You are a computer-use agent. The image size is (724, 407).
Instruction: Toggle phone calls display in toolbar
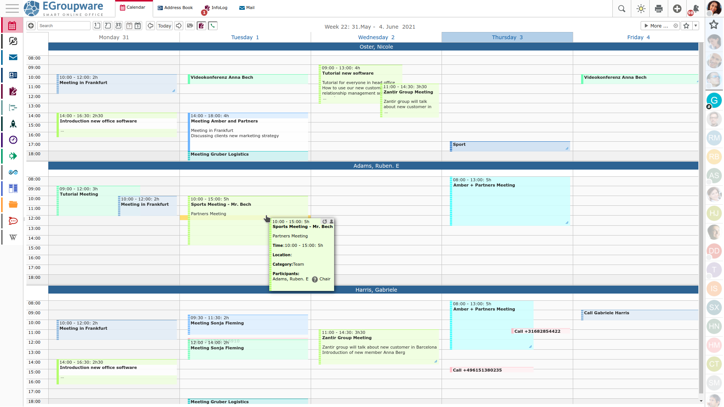pos(213,26)
